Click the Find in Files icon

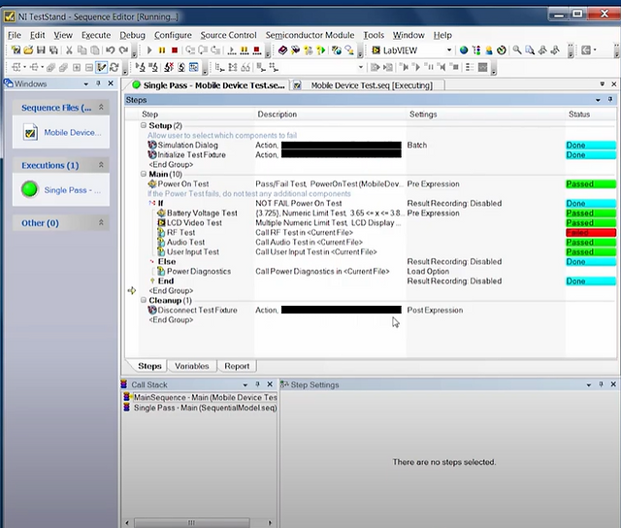click(530, 49)
